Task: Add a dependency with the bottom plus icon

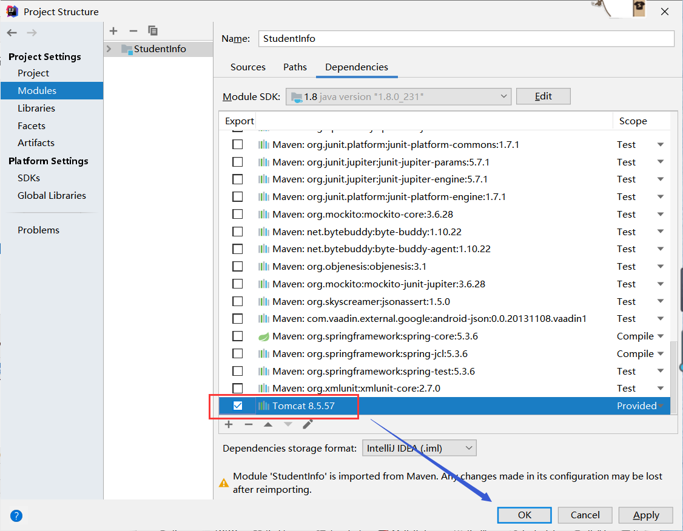Action: click(229, 424)
